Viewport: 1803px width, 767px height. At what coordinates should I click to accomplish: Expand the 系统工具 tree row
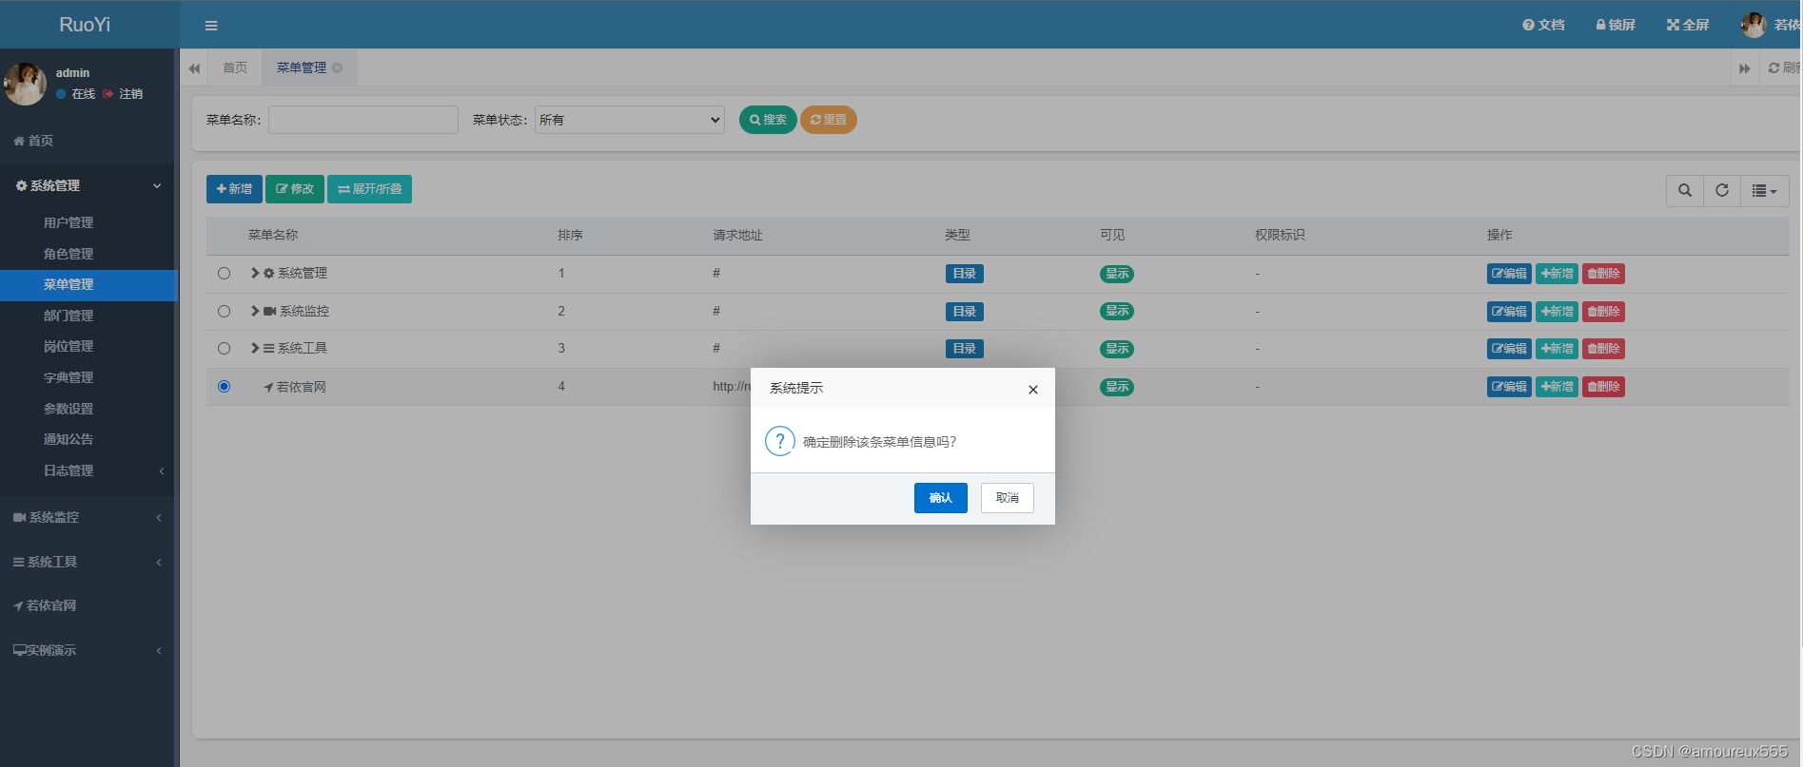pos(255,348)
